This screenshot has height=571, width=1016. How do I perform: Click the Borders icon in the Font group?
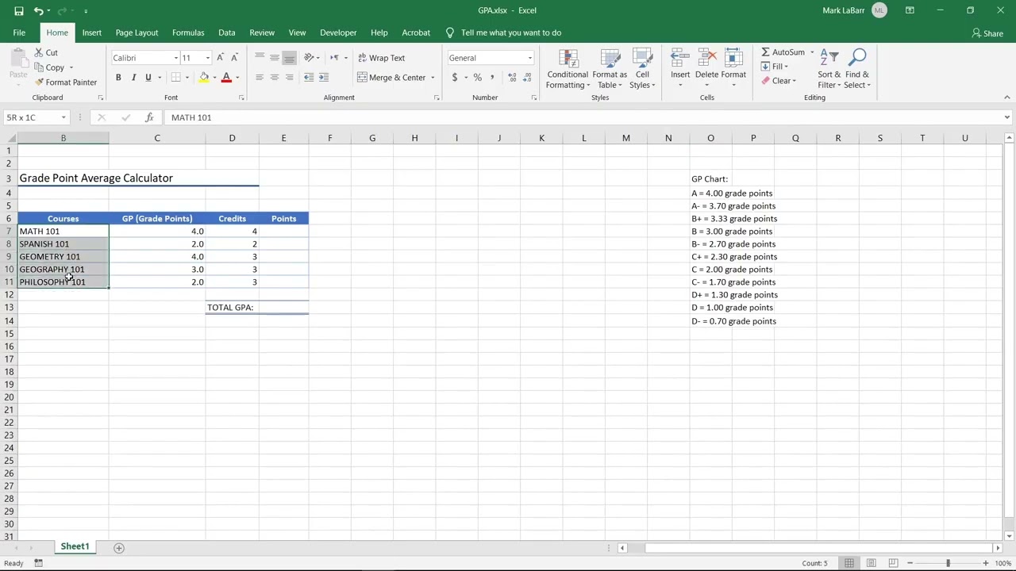(x=175, y=77)
